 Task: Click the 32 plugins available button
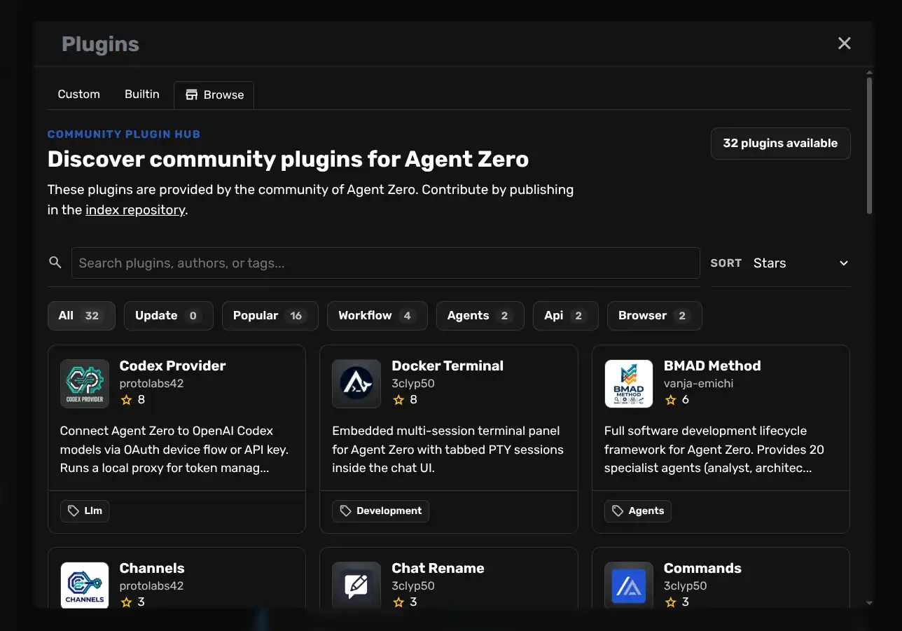pos(780,143)
